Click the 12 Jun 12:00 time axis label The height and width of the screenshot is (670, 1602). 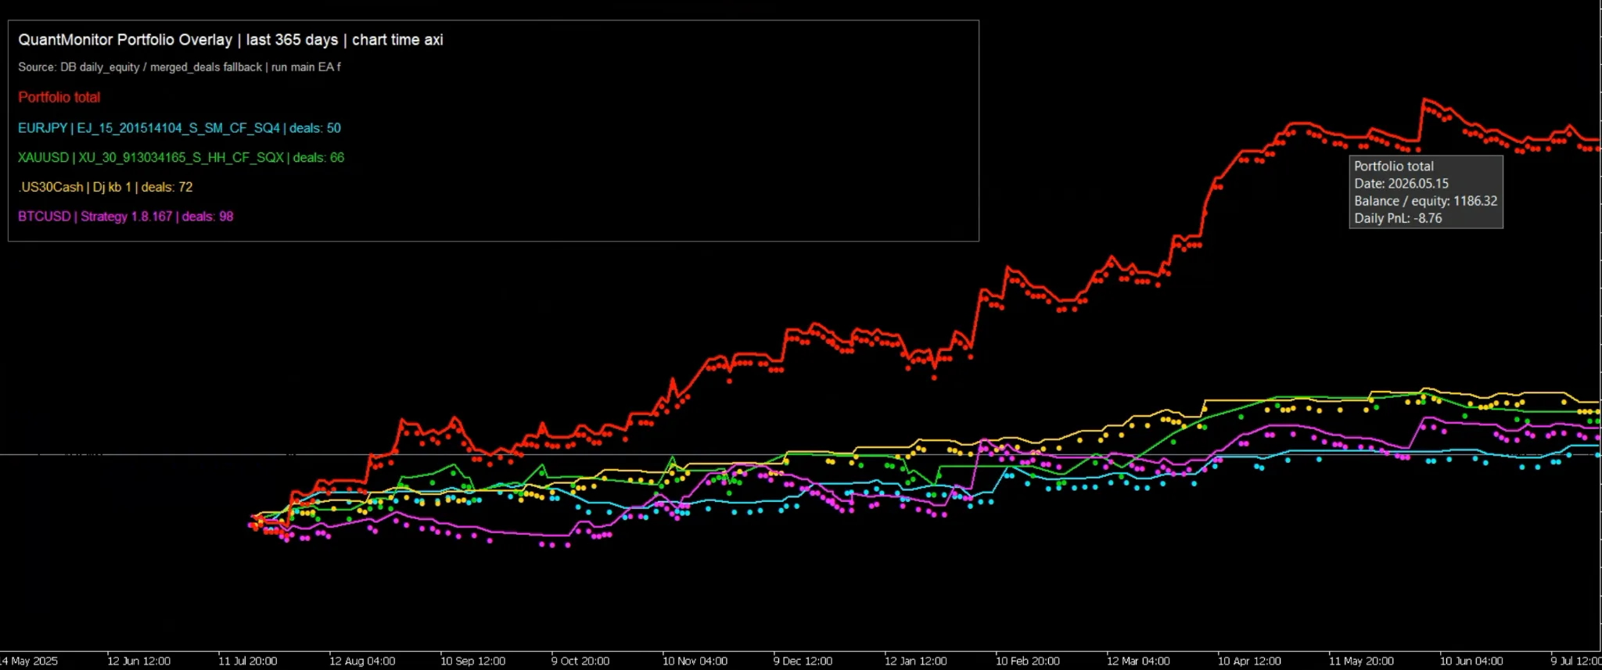point(138,661)
